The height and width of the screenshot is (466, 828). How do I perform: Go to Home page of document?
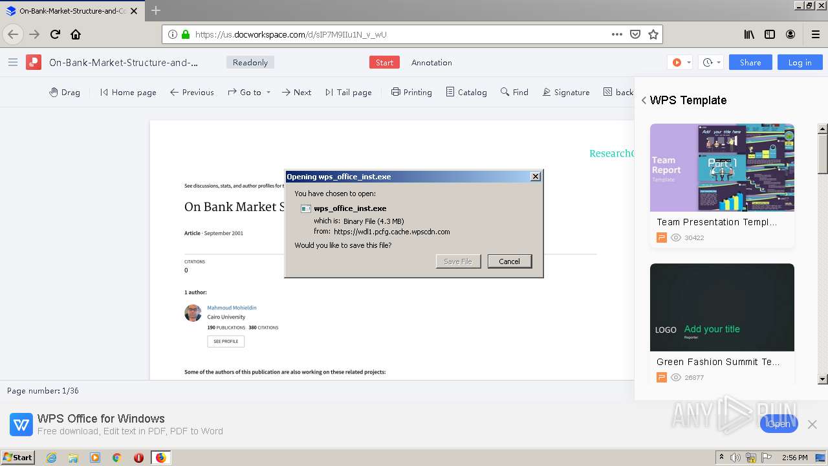(128, 92)
